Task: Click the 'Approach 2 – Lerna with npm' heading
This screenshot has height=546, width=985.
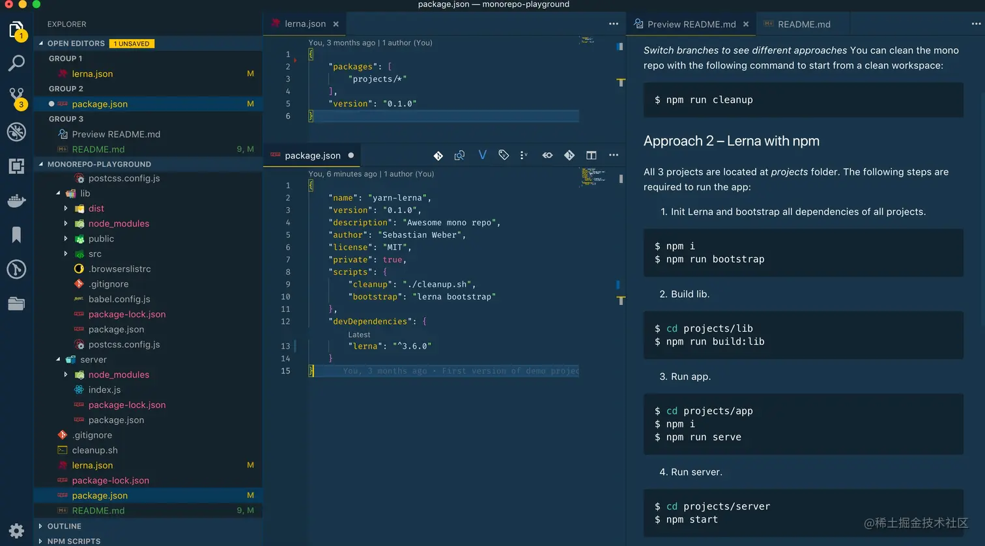Action: coord(731,141)
